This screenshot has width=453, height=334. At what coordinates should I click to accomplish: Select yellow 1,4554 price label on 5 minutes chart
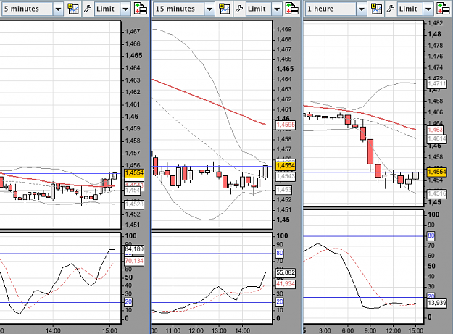(x=134, y=173)
